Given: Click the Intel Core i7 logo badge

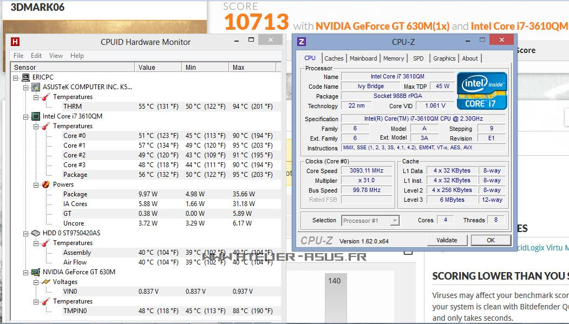Looking at the screenshot, I should (482, 91).
